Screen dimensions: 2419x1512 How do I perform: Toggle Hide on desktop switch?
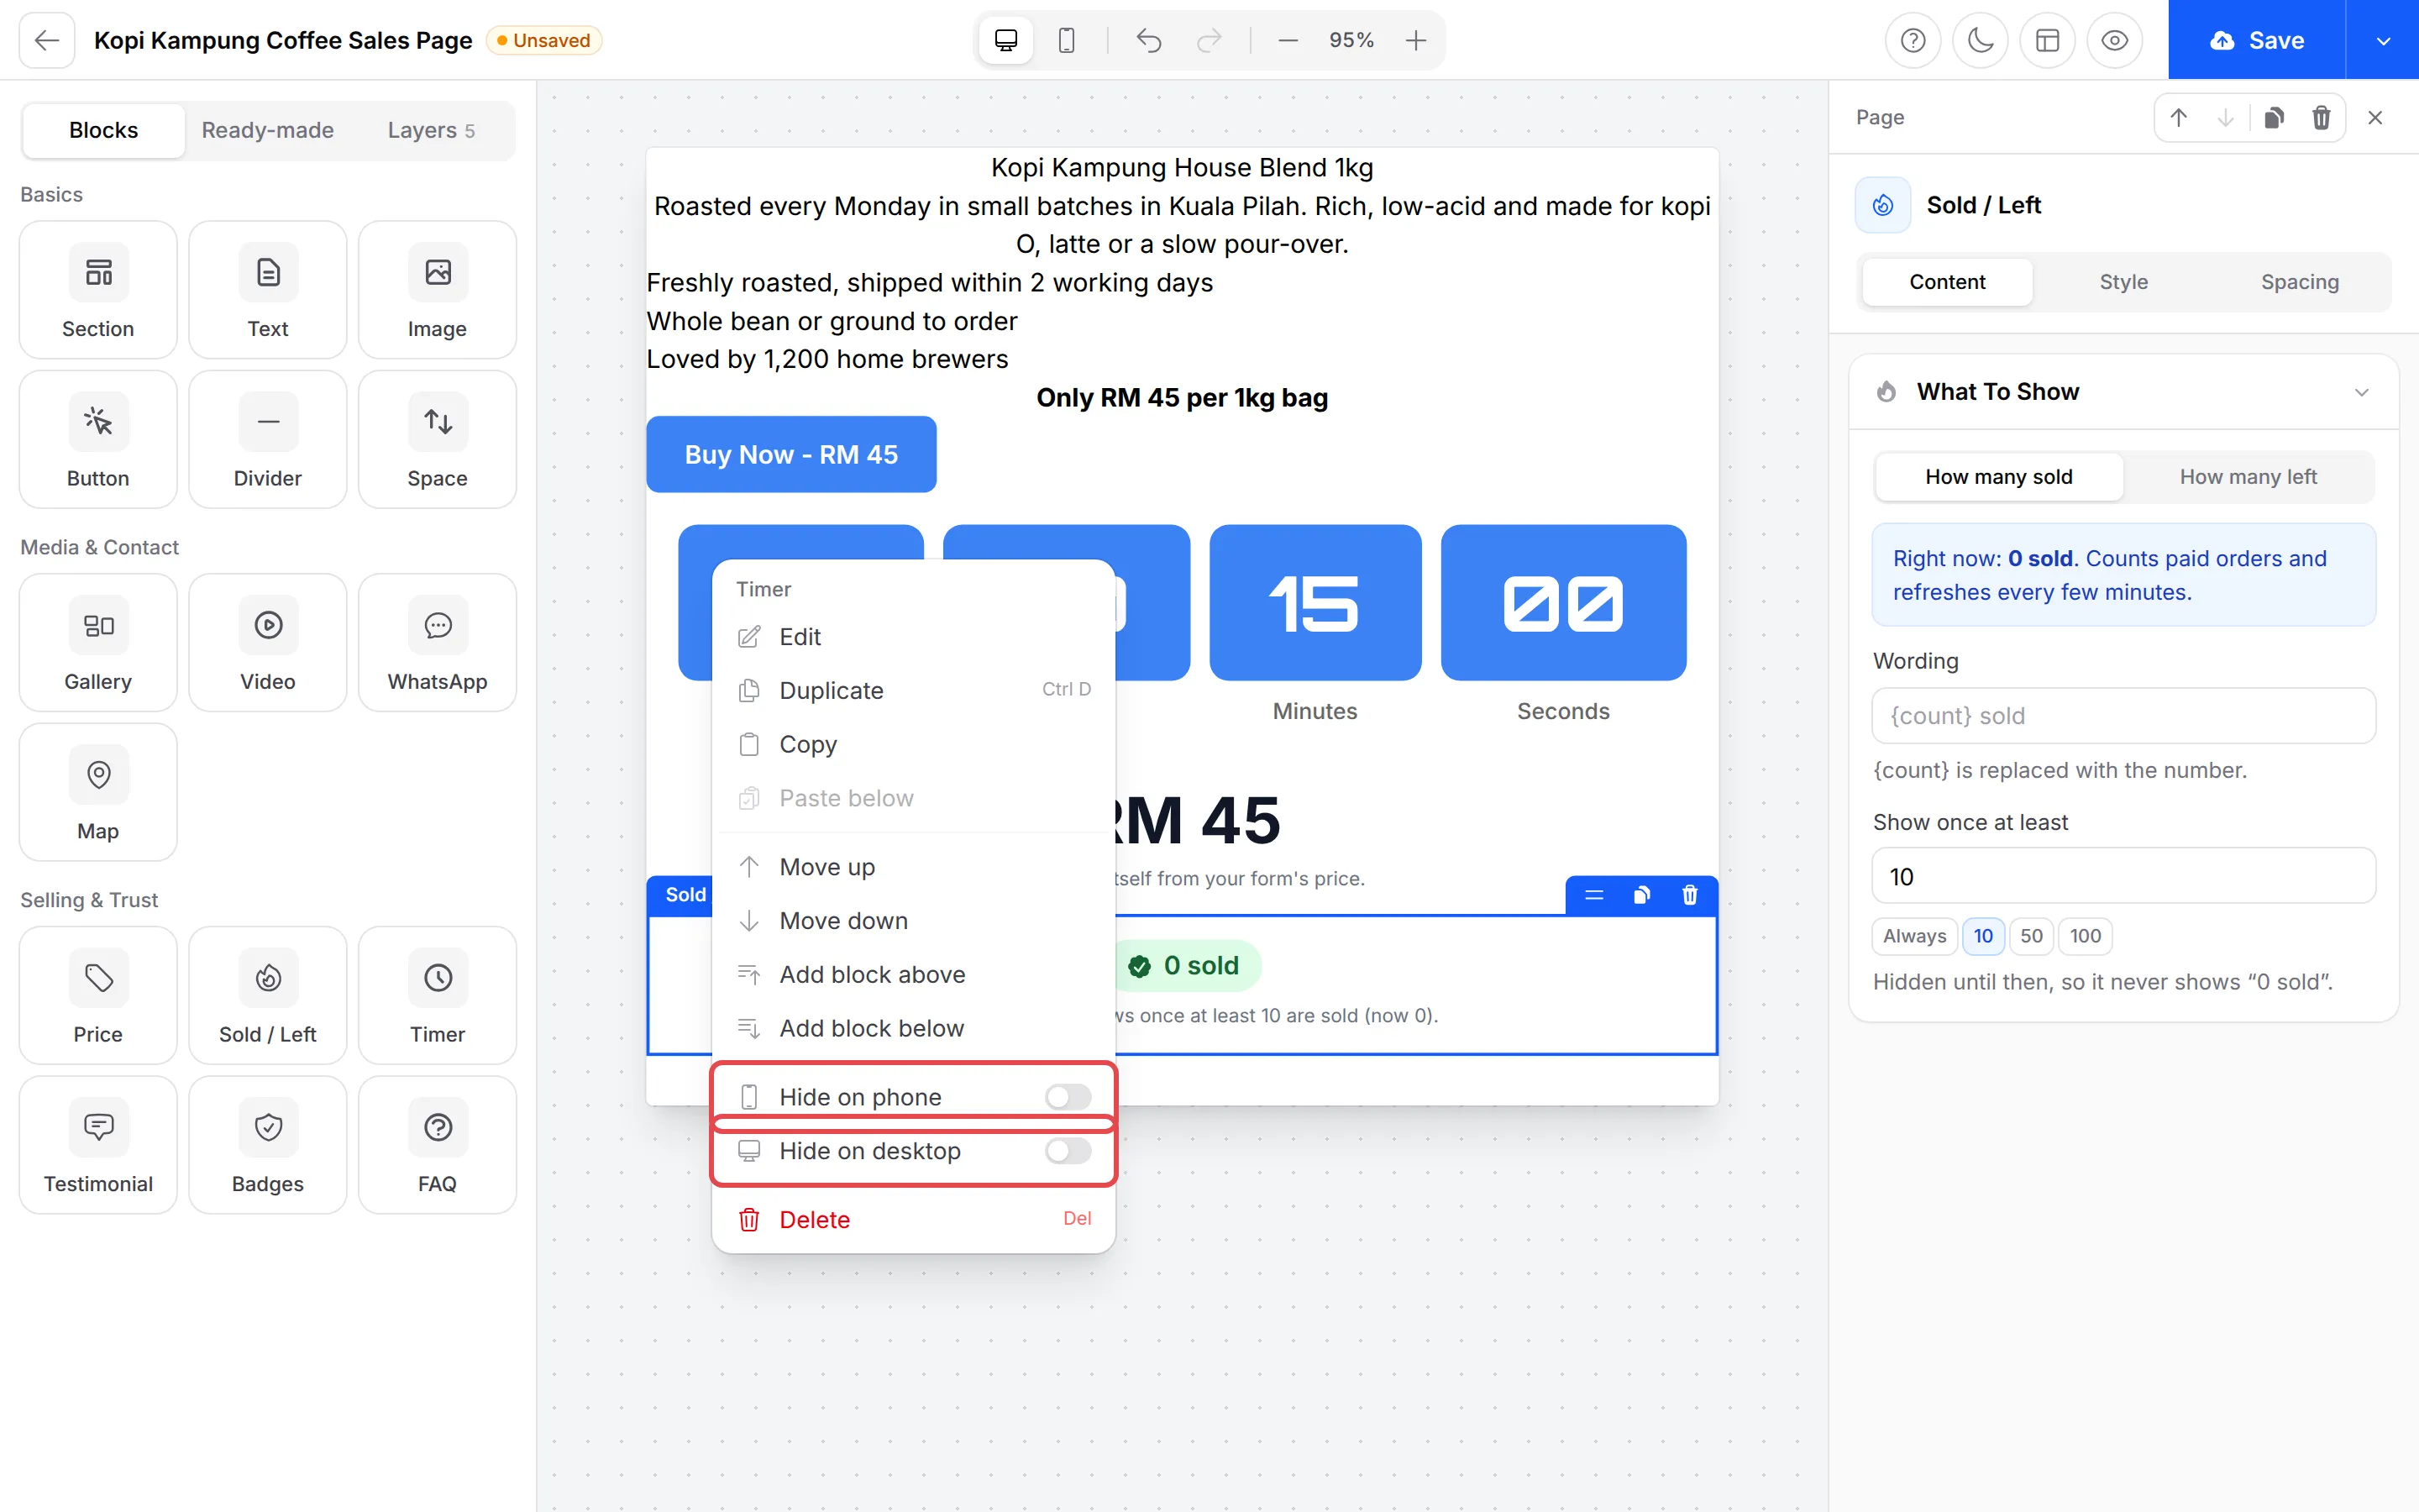click(1068, 1151)
